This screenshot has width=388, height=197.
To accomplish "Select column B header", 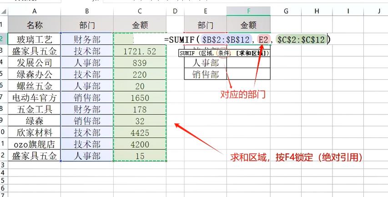I will pyautogui.click(x=87, y=11).
